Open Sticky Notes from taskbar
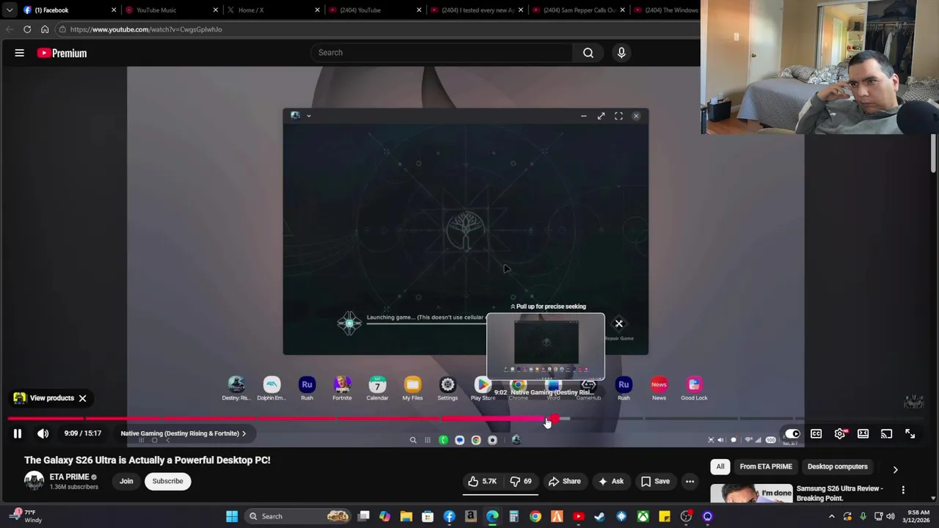939x528 pixels. click(x=665, y=516)
